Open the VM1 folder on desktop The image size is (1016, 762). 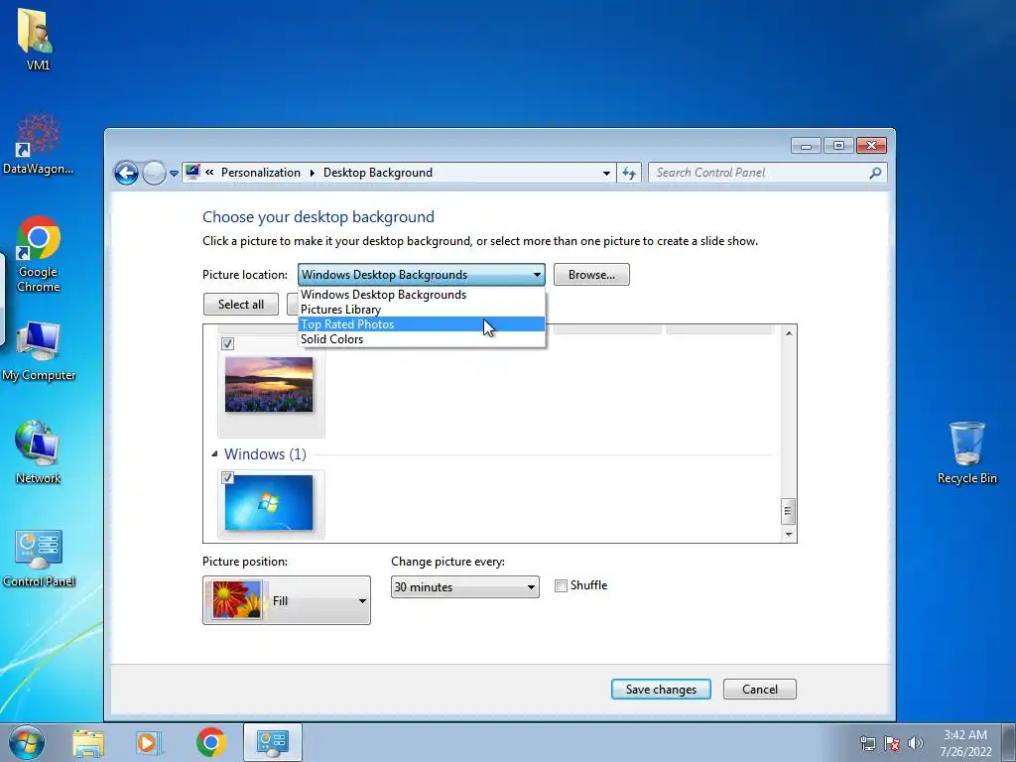click(x=38, y=38)
